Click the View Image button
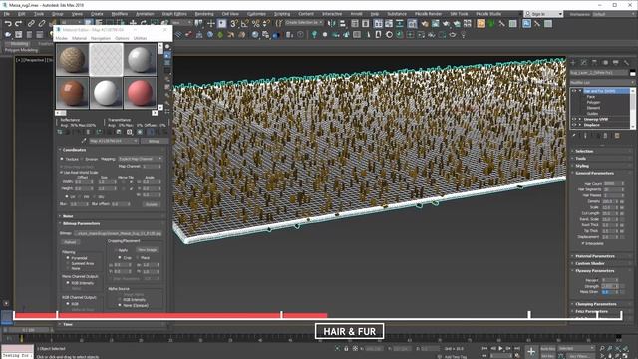This screenshot has height=359, width=638. (x=147, y=250)
